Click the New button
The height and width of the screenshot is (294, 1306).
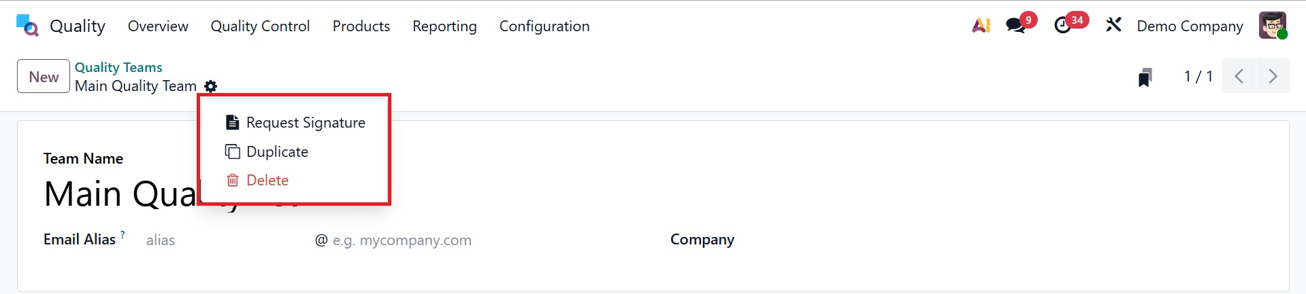(44, 77)
